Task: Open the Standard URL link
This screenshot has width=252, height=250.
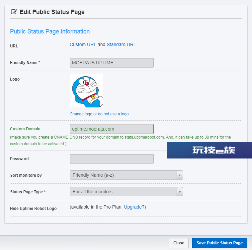Action: (121, 44)
